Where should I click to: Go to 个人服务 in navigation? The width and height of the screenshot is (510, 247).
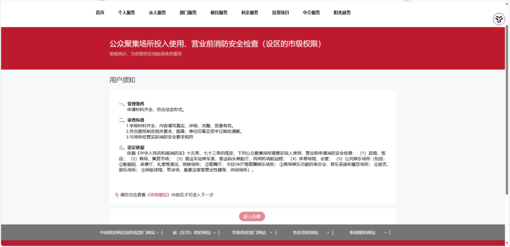[x=126, y=13]
